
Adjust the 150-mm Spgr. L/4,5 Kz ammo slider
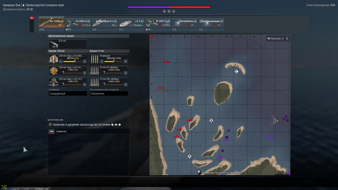point(73,73)
